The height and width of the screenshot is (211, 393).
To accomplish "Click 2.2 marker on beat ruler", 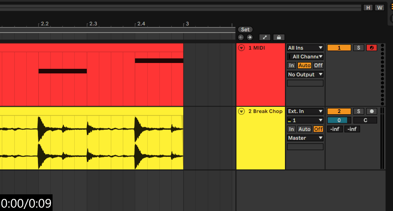I will 45,24.
